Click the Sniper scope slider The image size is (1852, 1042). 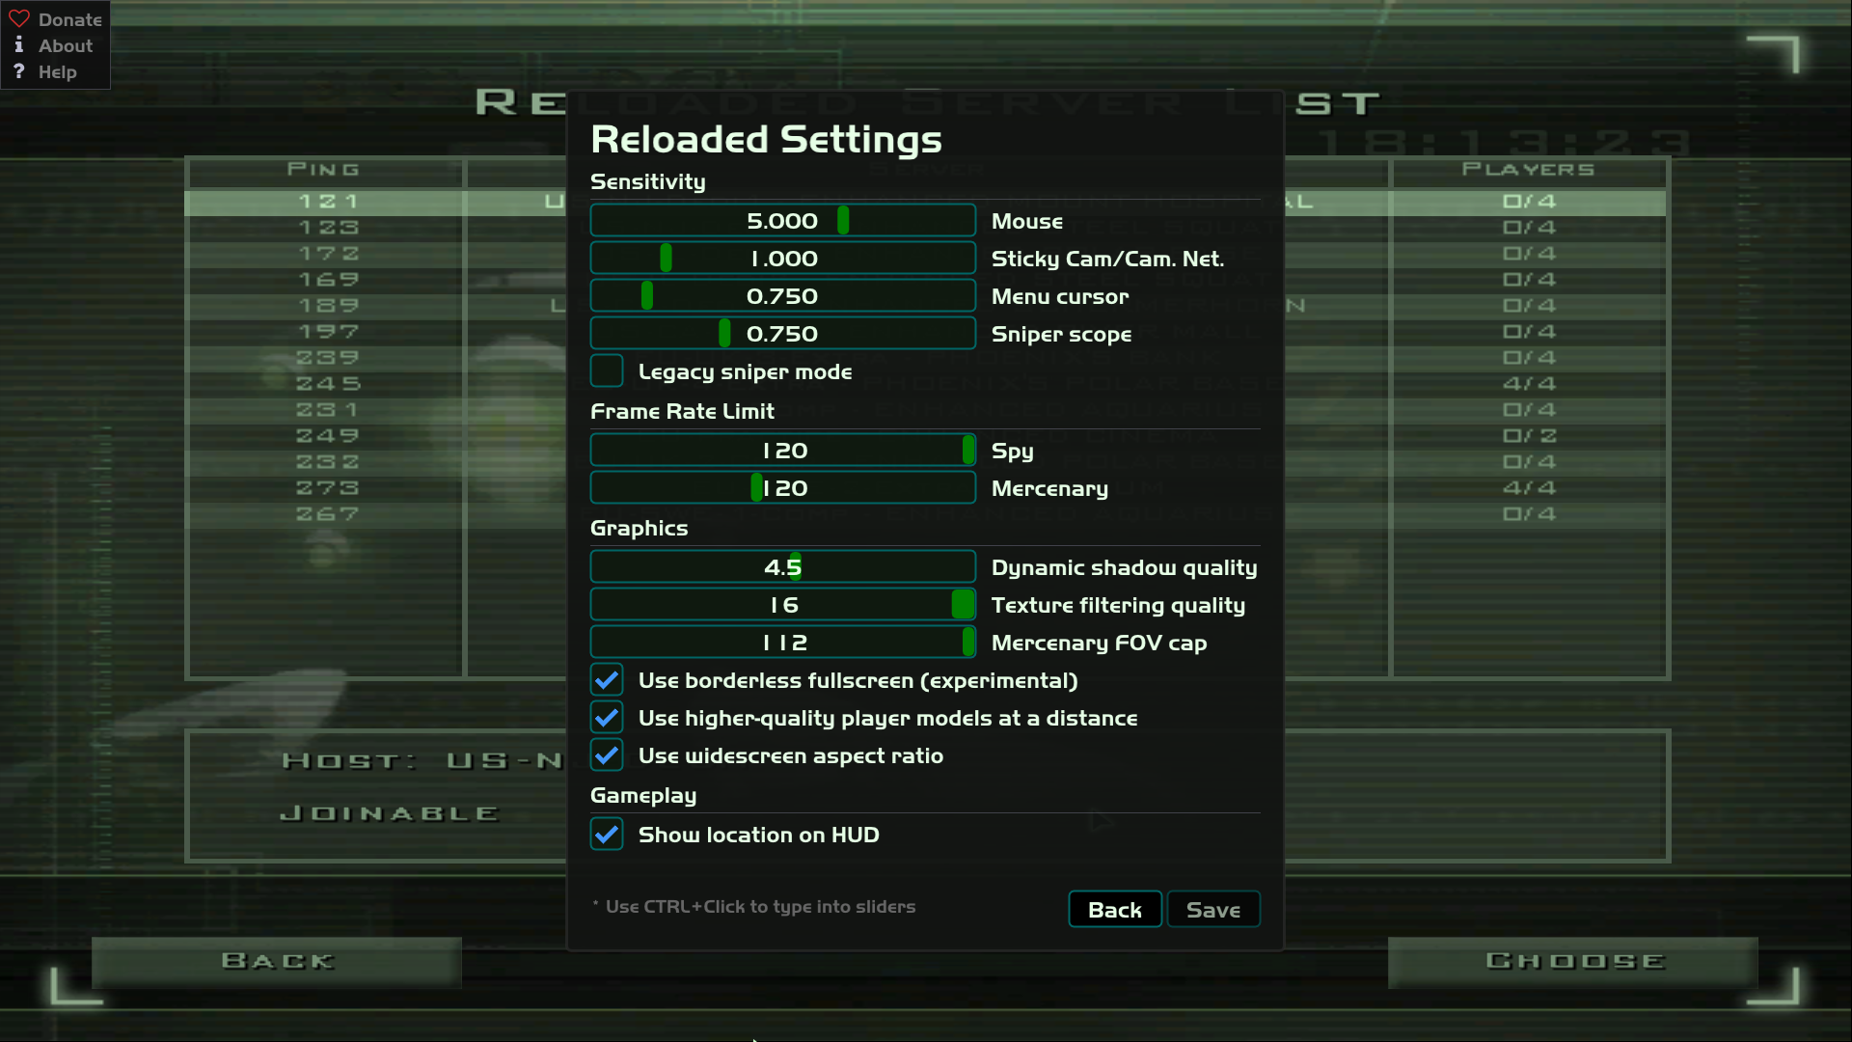point(783,334)
